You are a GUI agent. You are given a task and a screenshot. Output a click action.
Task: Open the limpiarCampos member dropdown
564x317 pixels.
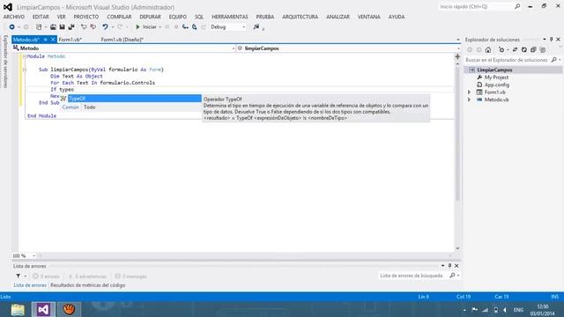tap(458, 48)
